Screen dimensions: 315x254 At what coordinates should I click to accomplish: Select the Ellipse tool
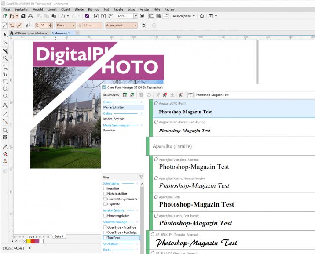click(x=5, y=89)
